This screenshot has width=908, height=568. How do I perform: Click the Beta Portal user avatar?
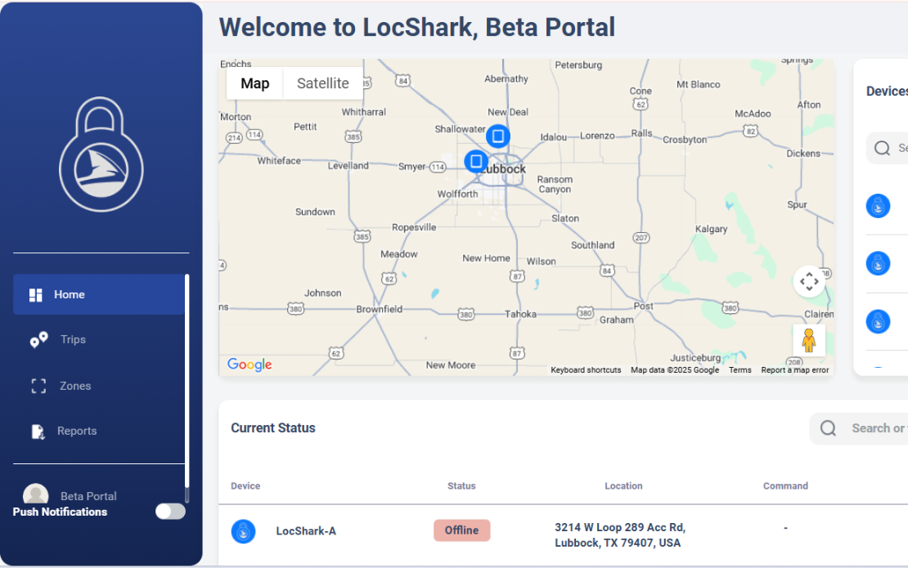click(35, 494)
